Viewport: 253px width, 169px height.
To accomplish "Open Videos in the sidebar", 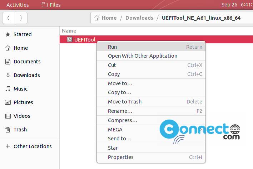I will [22, 116].
